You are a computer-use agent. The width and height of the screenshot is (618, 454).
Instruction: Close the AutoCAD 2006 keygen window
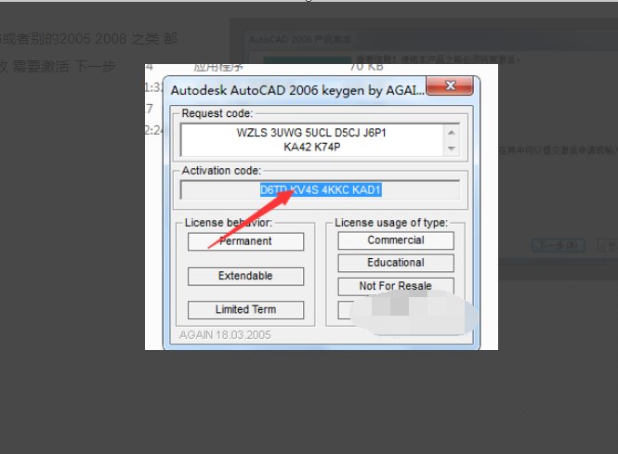(x=450, y=85)
